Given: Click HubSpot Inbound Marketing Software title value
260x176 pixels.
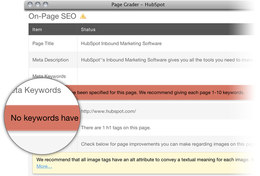Looking at the screenshot, I should pos(121,43).
